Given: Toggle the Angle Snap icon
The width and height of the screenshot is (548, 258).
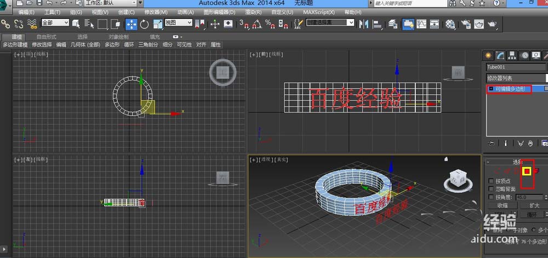Looking at the screenshot, I should click(257, 24).
